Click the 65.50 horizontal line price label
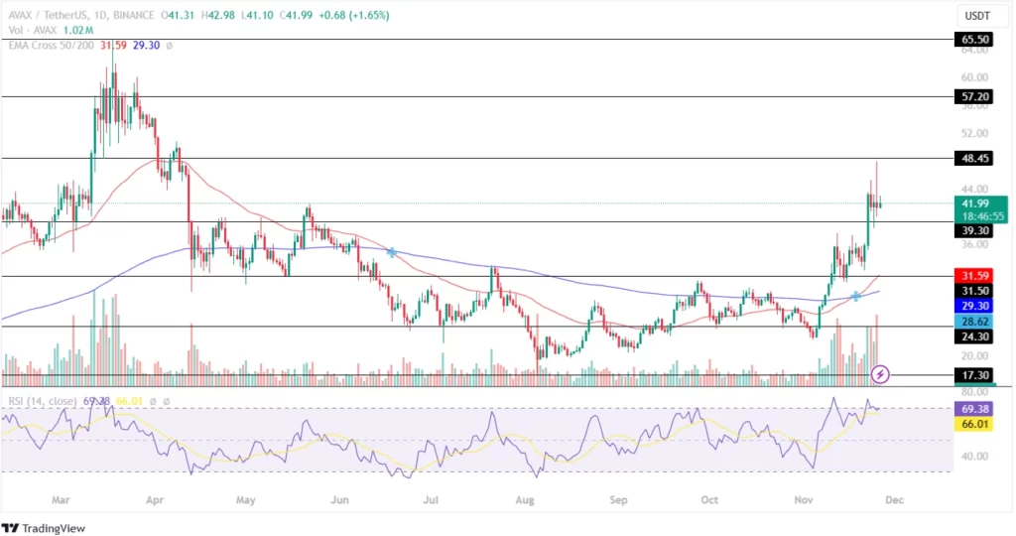 [974, 40]
